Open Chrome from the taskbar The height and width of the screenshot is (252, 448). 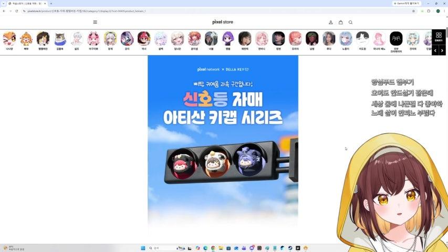pos(213,248)
